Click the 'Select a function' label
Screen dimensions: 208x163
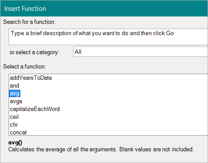pyautogui.click(x=25, y=67)
